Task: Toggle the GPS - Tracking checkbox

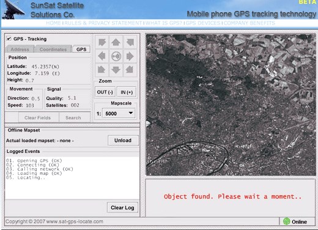Action: coord(9,39)
